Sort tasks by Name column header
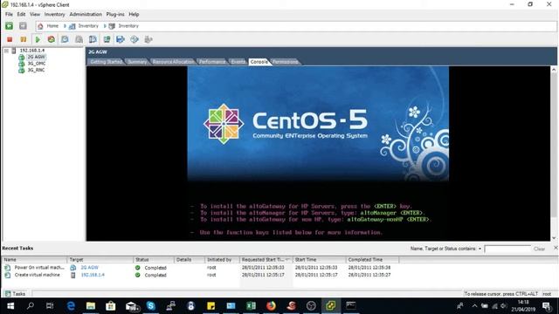The width and height of the screenshot is (559, 314). [35, 260]
